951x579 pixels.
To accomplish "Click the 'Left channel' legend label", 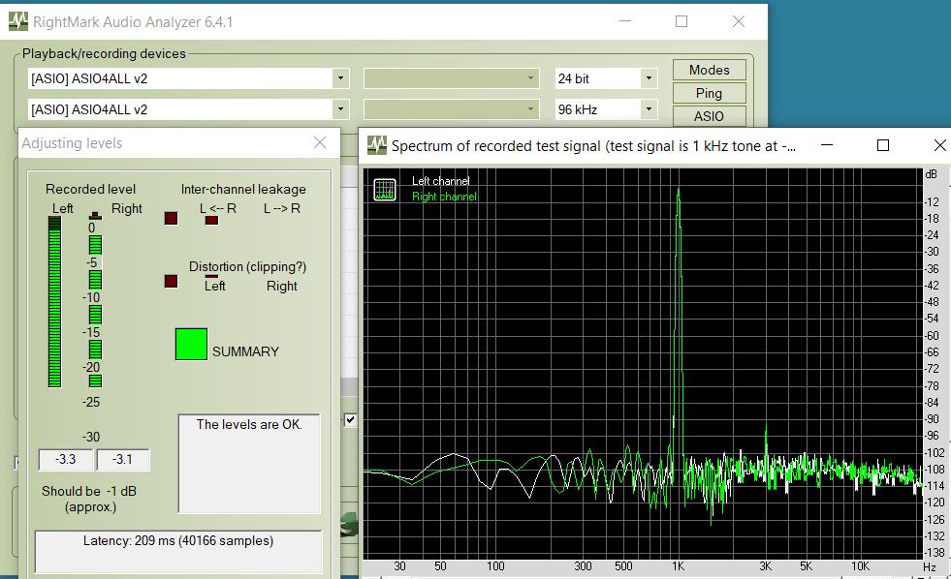I will [441, 181].
